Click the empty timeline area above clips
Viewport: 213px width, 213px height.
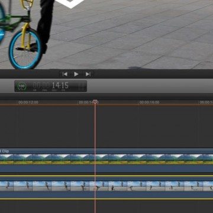click(106, 127)
